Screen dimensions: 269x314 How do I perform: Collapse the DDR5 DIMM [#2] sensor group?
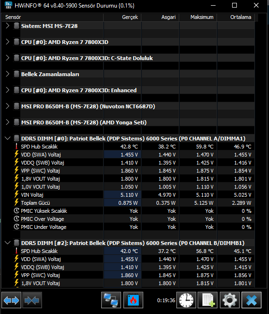click(8, 243)
